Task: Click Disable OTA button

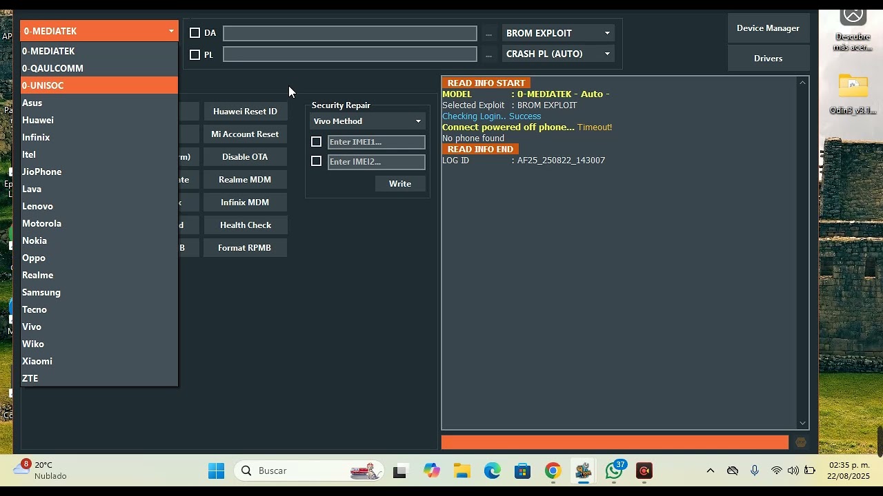Action: (x=245, y=157)
